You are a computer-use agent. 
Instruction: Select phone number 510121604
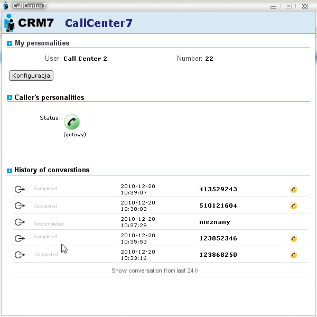(218, 206)
